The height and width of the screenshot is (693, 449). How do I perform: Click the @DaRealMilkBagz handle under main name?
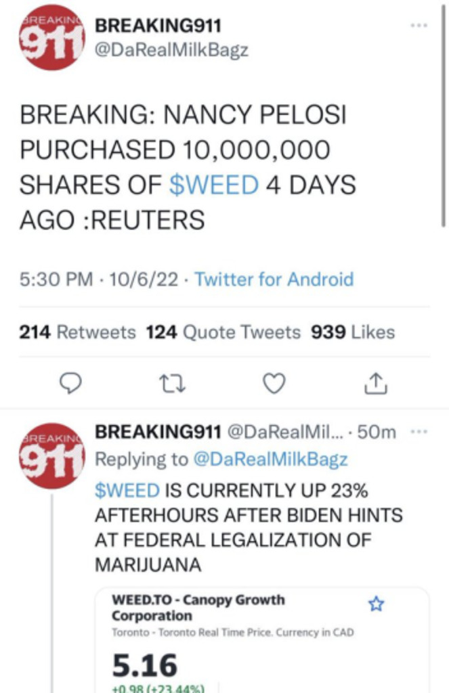172,51
